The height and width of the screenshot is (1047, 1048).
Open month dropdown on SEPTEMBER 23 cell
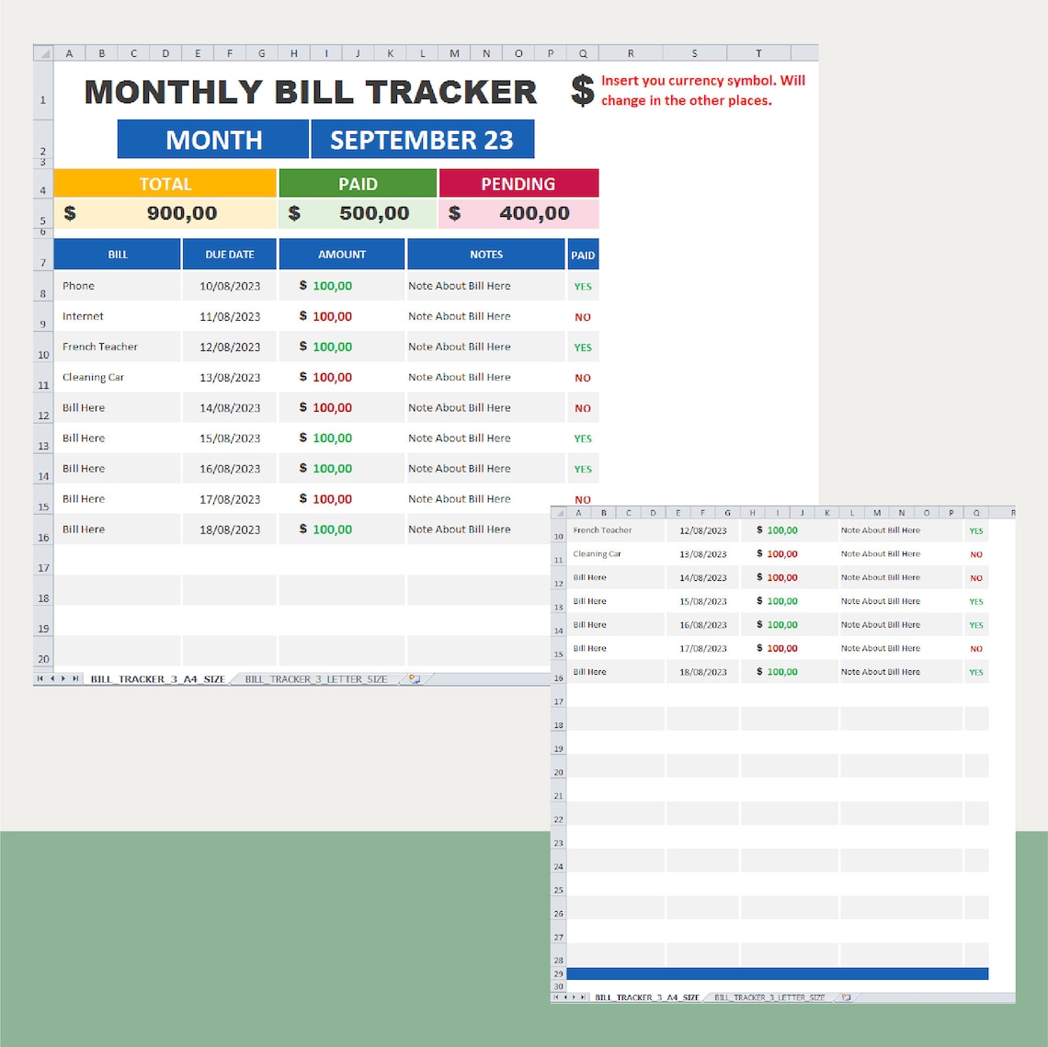pos(425,139)
